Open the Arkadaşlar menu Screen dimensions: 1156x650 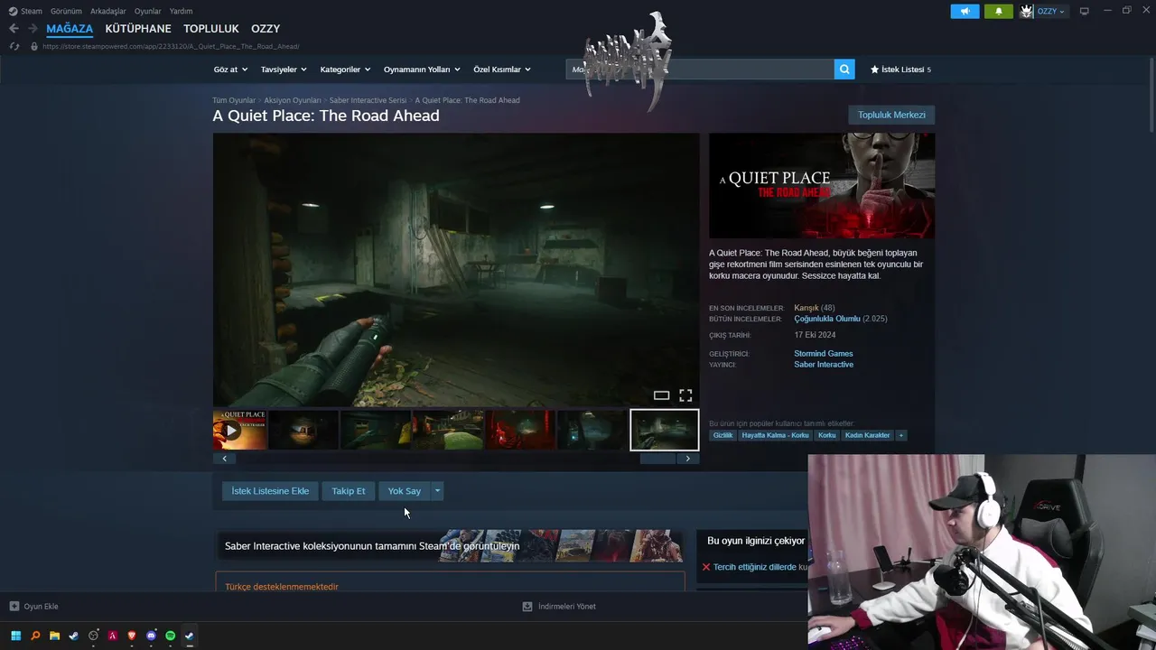click(x=108, y=11)
